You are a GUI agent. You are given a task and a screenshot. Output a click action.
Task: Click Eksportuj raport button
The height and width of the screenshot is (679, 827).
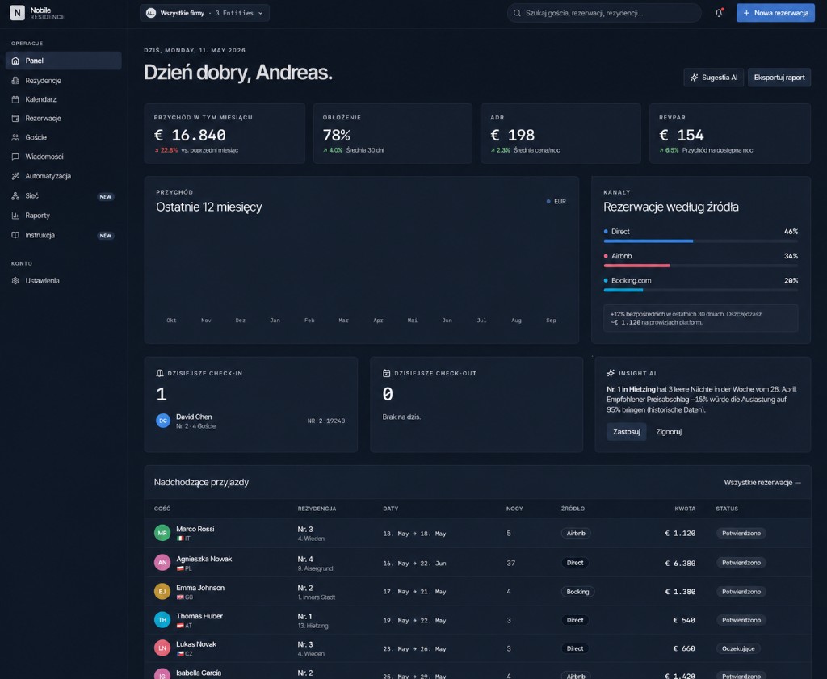[x=779, y=78]
